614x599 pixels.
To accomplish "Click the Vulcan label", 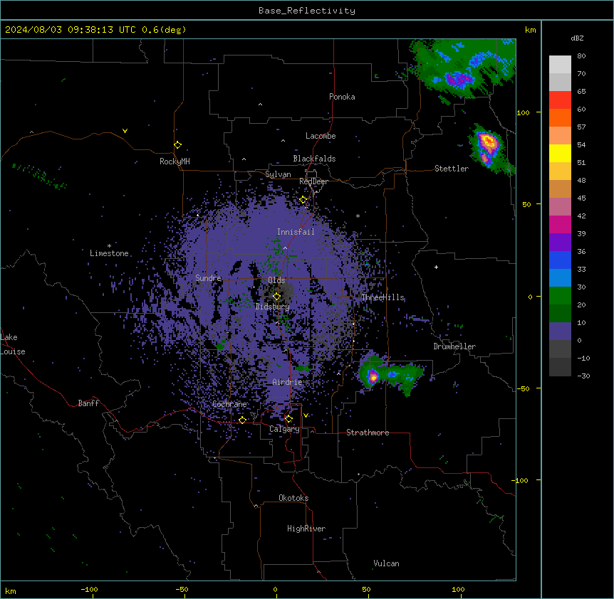I will pos(386,563).
